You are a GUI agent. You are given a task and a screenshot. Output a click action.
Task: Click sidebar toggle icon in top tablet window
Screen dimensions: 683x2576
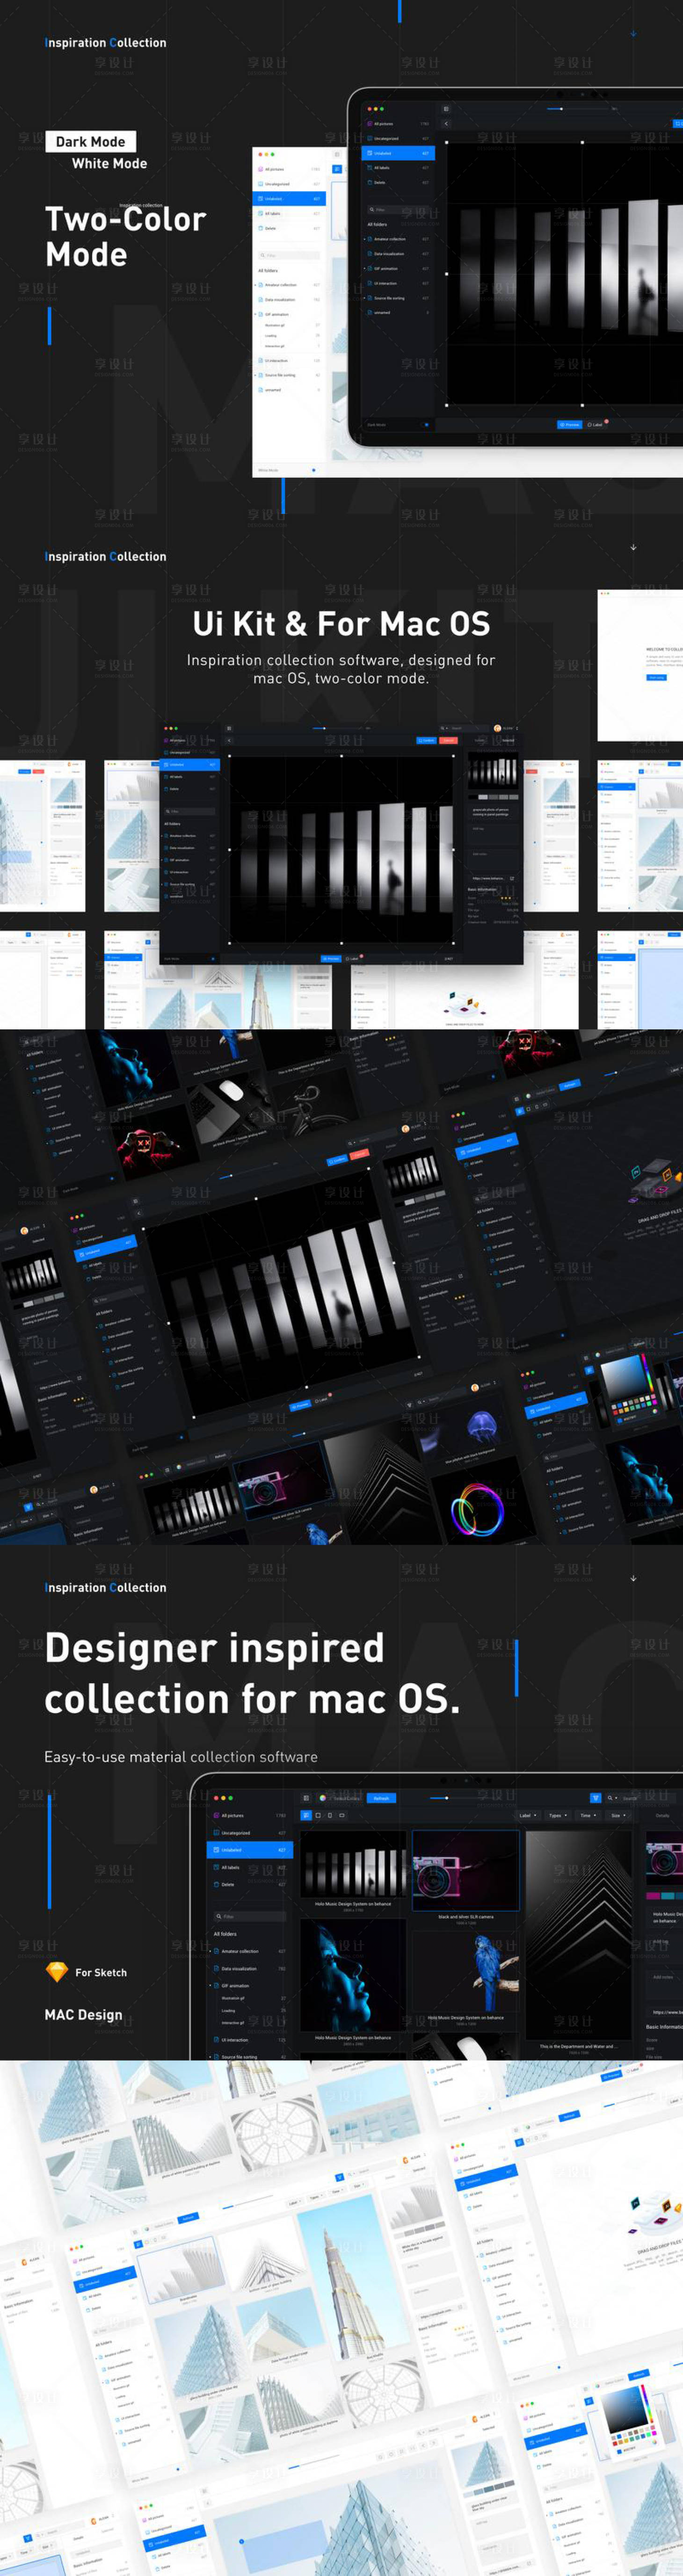click(x=446, y=109)
